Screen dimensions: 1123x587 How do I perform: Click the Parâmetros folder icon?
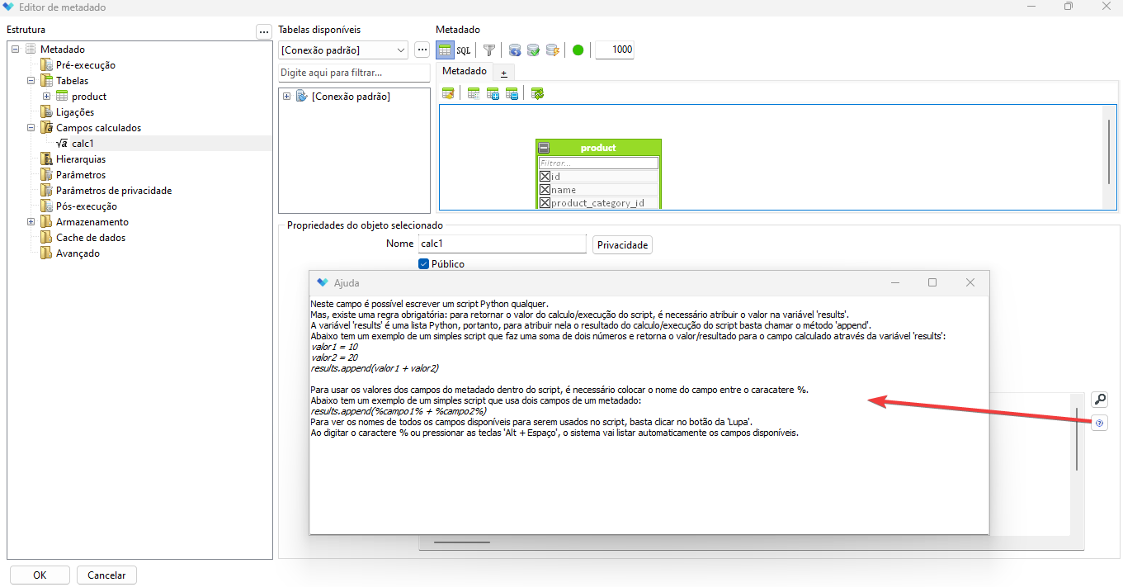(47, 175)
